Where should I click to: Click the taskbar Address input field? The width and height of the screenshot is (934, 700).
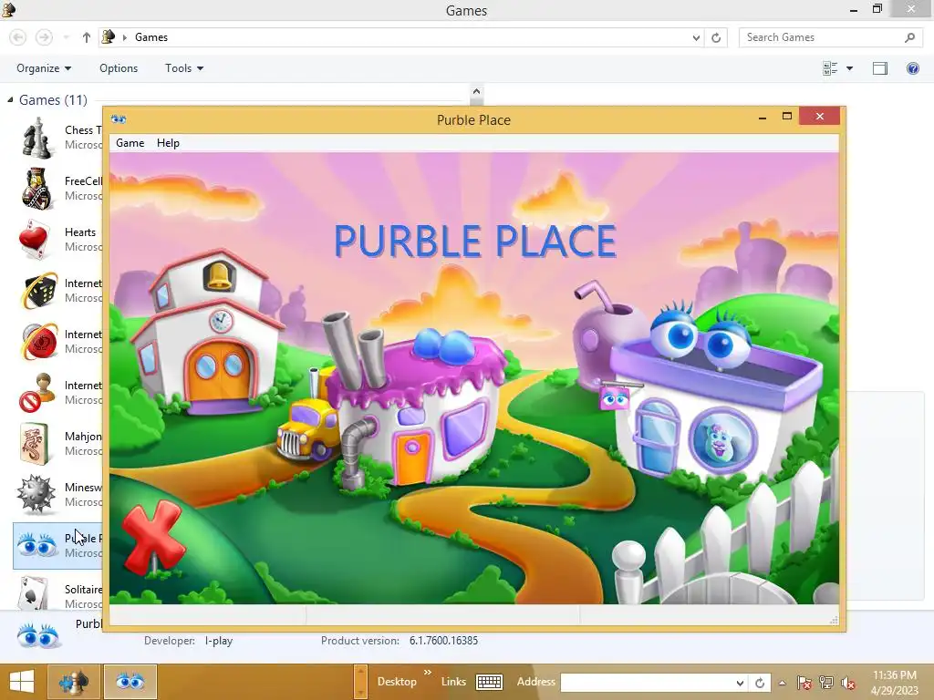pyautogui.click(x=647, y=683)
